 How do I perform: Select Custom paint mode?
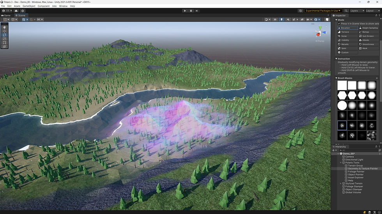point(348,52)
